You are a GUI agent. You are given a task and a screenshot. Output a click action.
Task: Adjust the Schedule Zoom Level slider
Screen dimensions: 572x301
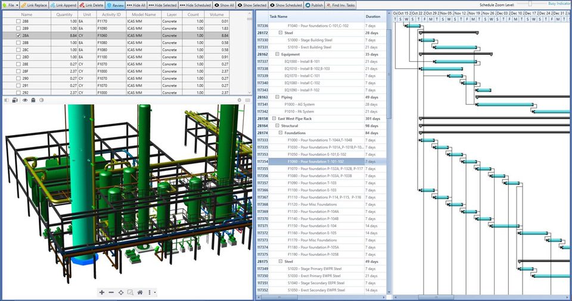pos(530,4)
